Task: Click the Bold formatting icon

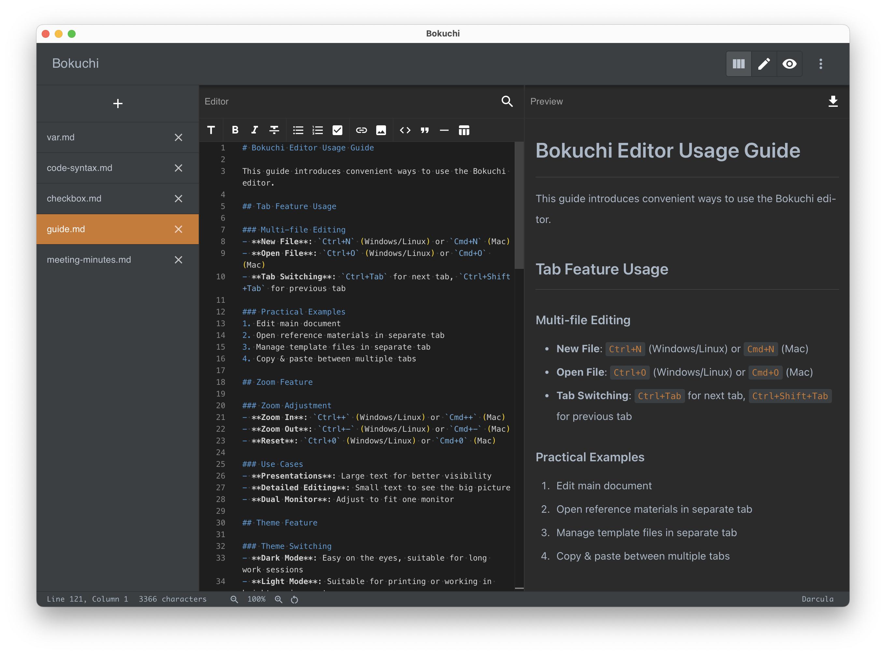Action: pyautogui.click(x=235, y=130)
